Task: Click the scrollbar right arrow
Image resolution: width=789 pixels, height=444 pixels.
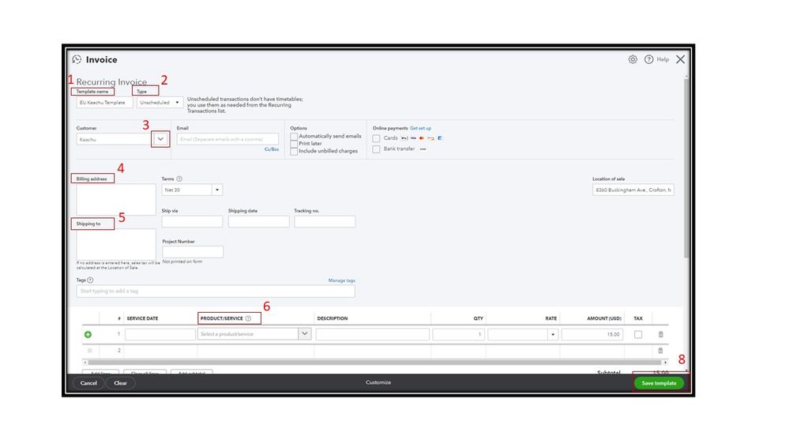Action: tap(665, 362)
